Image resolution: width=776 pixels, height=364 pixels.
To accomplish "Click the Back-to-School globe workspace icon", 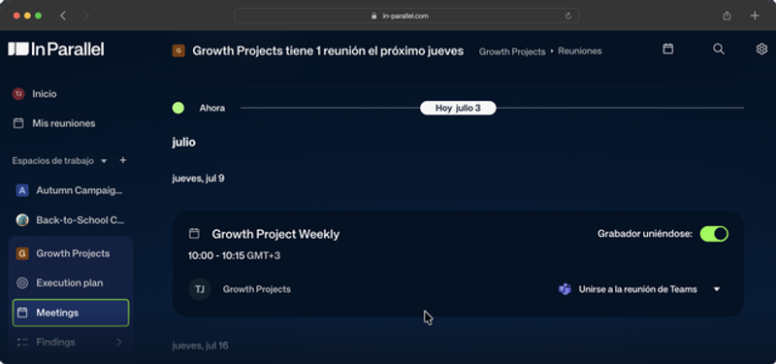I will pos(22,220).
